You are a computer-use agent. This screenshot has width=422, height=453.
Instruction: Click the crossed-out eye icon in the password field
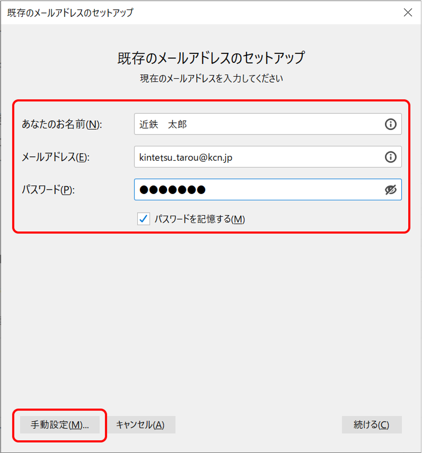click(391, 189)
